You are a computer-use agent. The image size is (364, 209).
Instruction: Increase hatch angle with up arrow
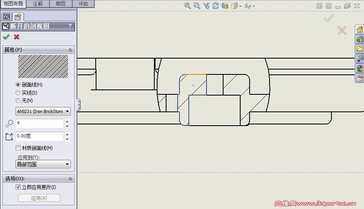pos(67,134)
